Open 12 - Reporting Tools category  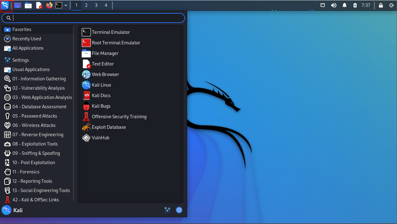[x=38, y=181]
